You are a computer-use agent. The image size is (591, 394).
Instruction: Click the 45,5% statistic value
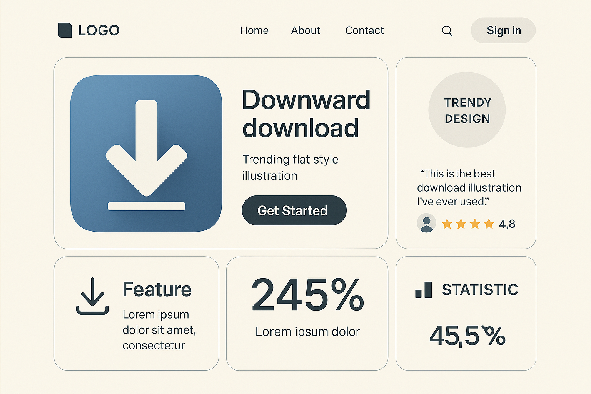[467, 336]
